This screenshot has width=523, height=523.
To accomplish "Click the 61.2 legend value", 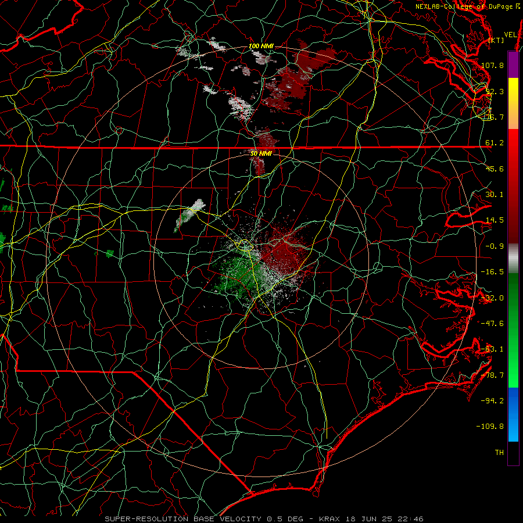I will point(495,143).
